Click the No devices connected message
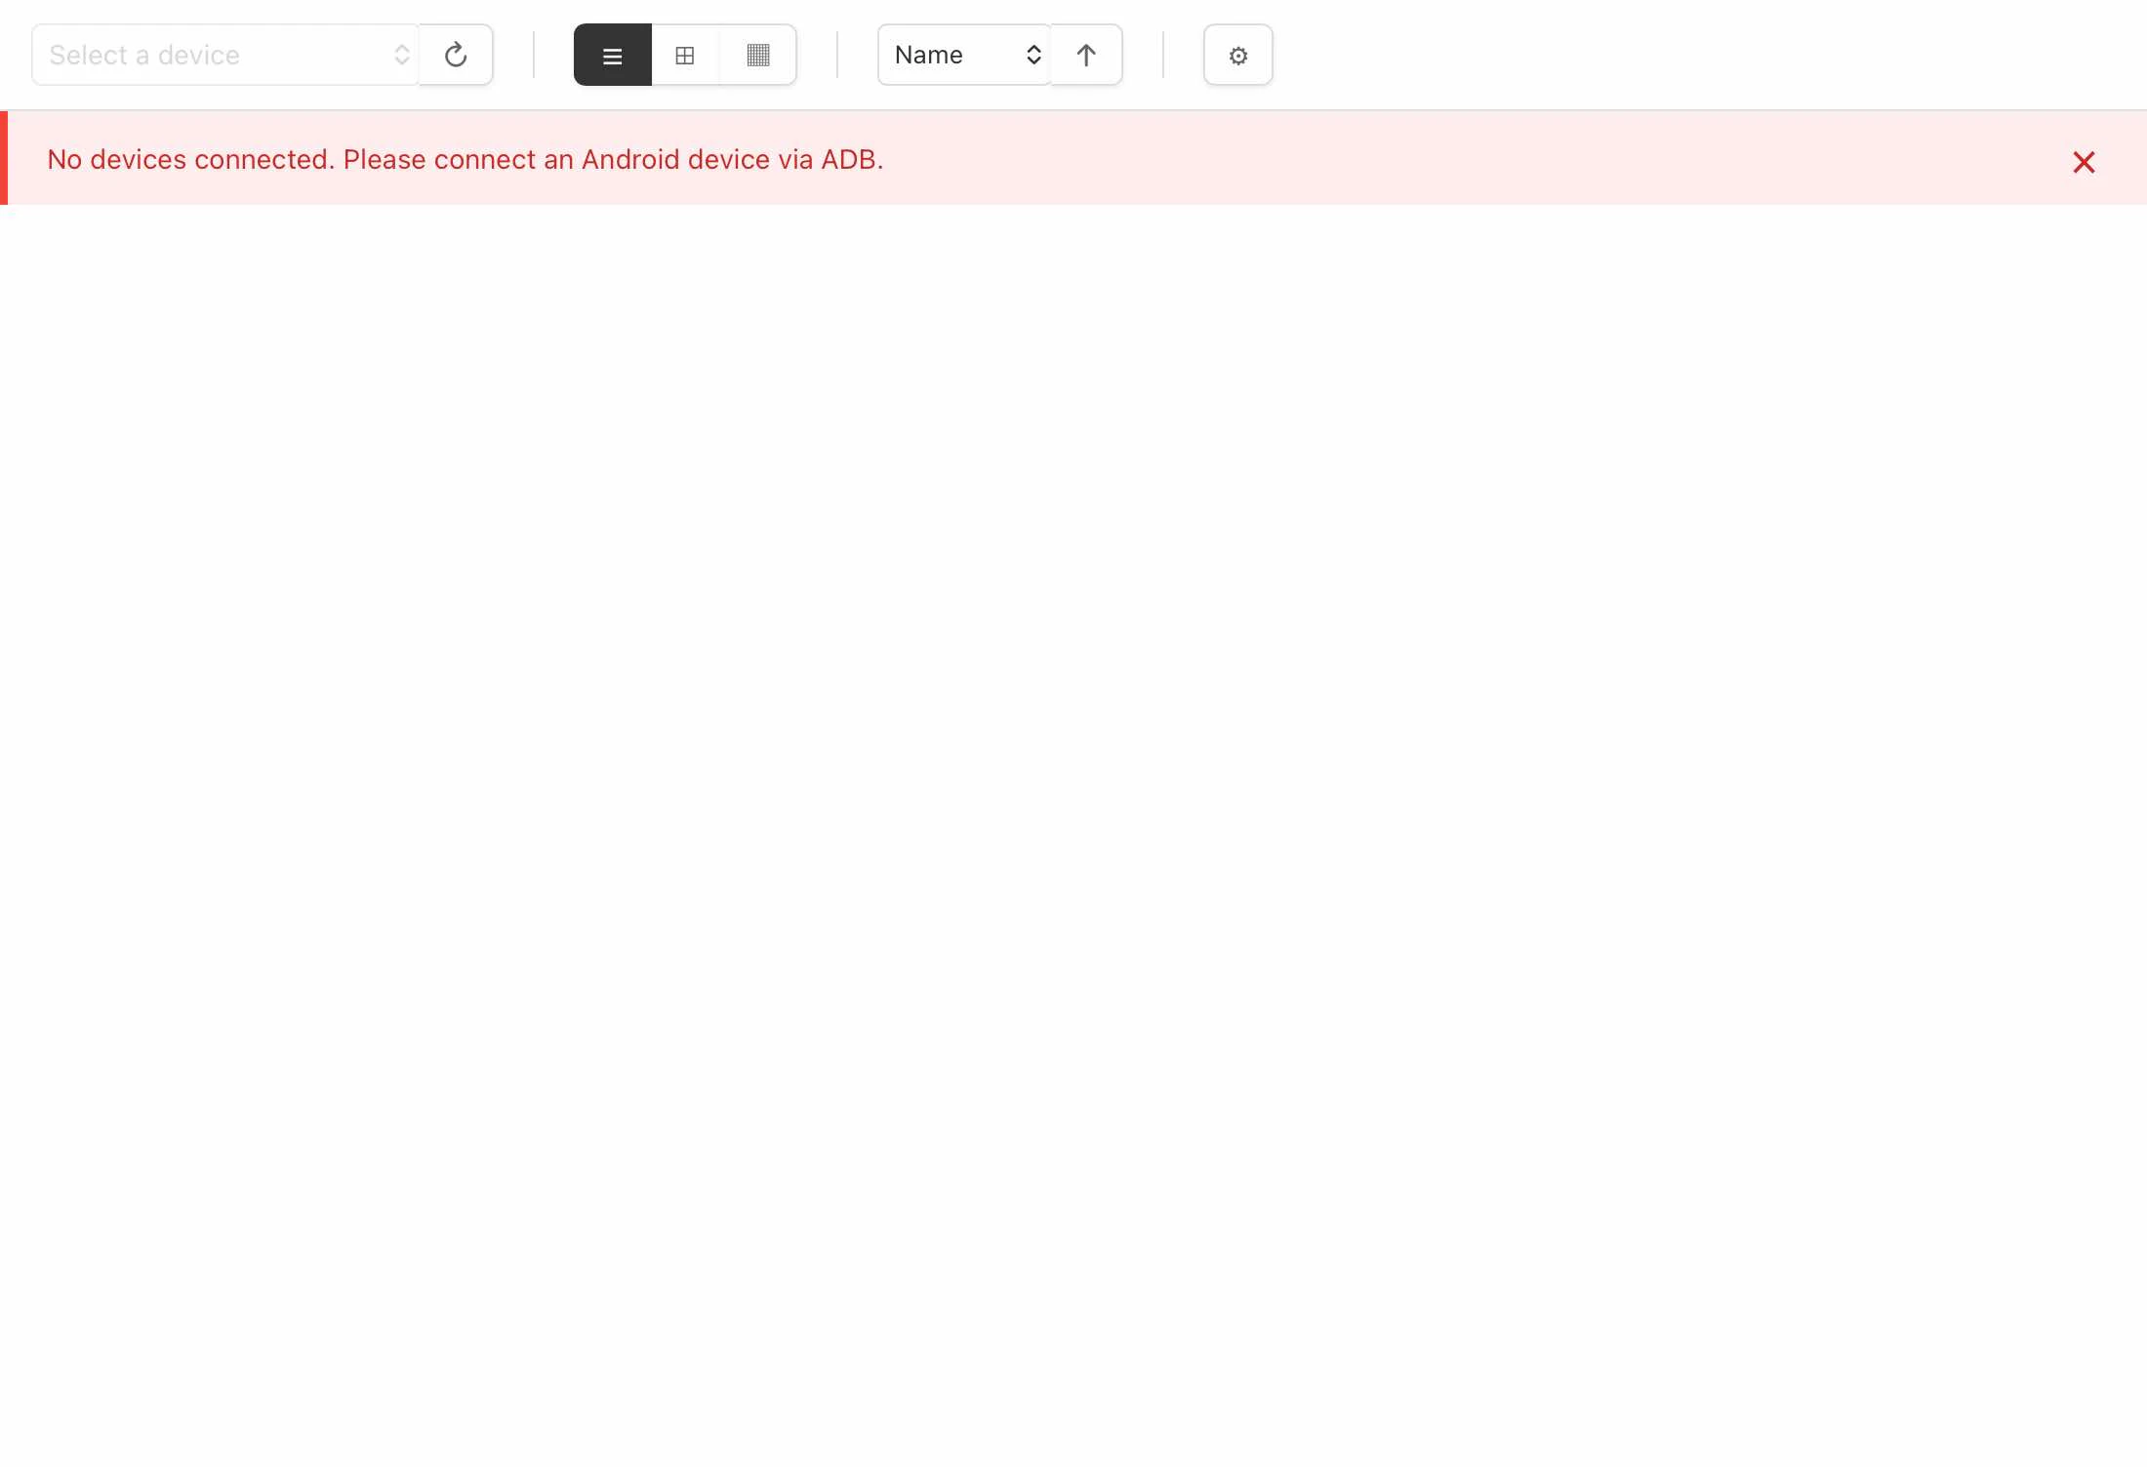 465,160
